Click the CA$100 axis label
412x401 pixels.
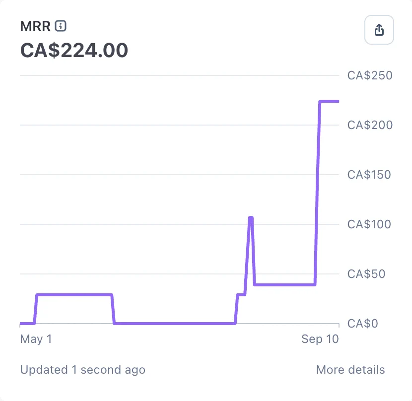click(x=369, y=224)
